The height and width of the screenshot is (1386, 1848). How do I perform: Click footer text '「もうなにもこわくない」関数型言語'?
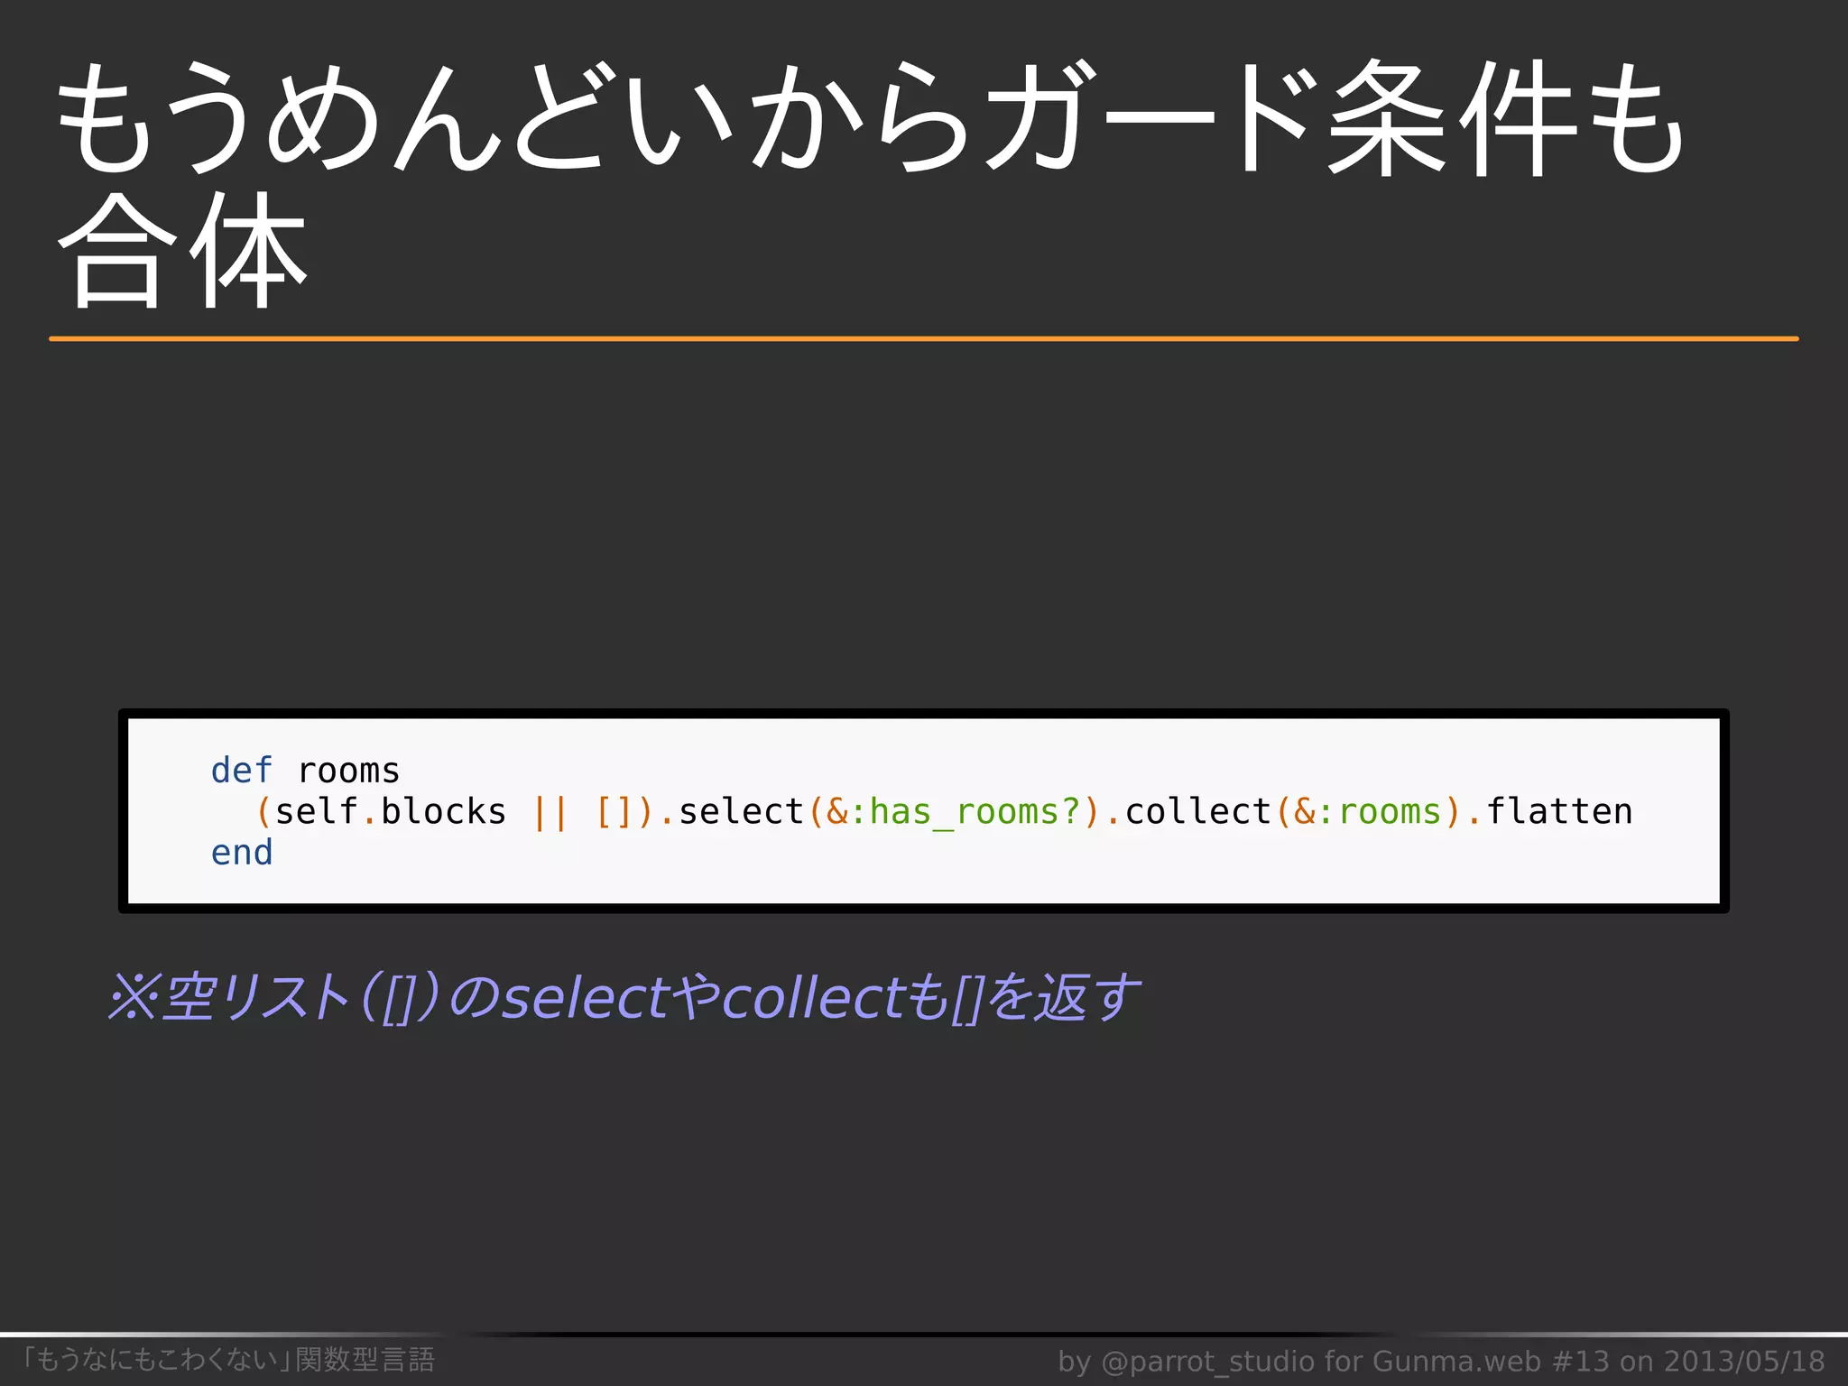[x=227, y=1359]
